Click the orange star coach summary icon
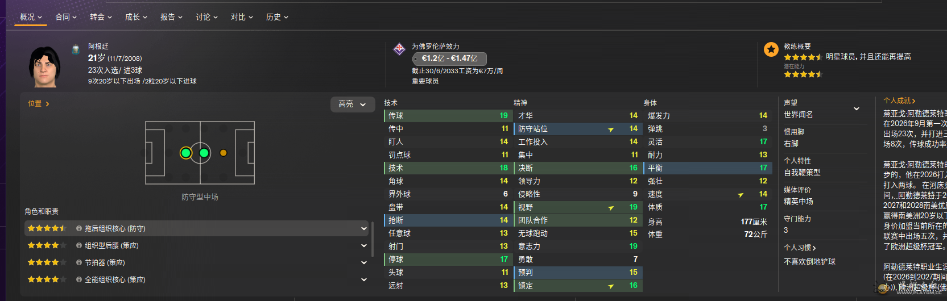This screenshot has height=301, width=947. coord(771,50)
